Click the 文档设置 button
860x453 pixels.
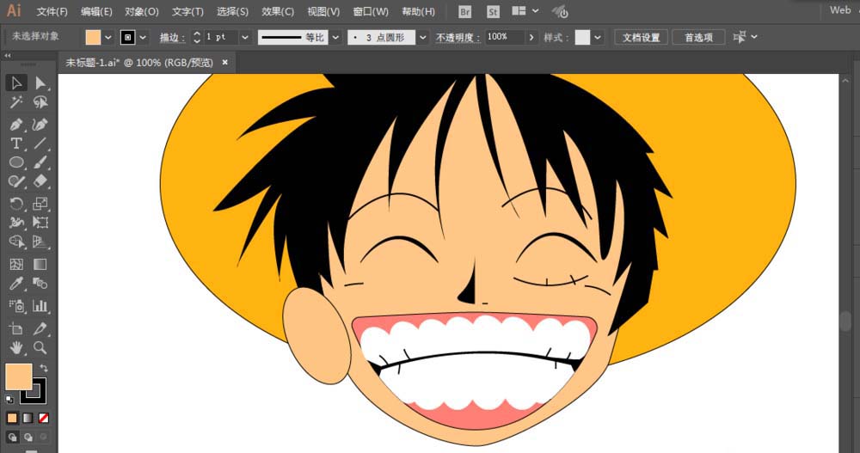[642, 37]
